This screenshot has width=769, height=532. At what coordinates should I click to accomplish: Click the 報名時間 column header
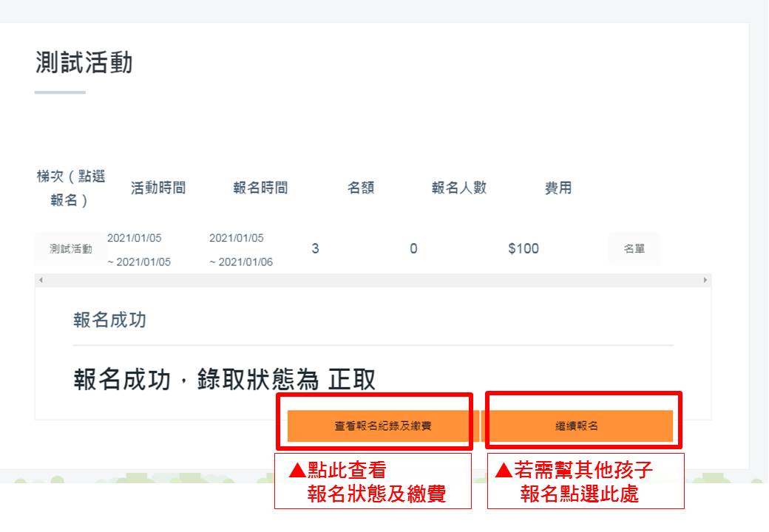pos(260,188)
